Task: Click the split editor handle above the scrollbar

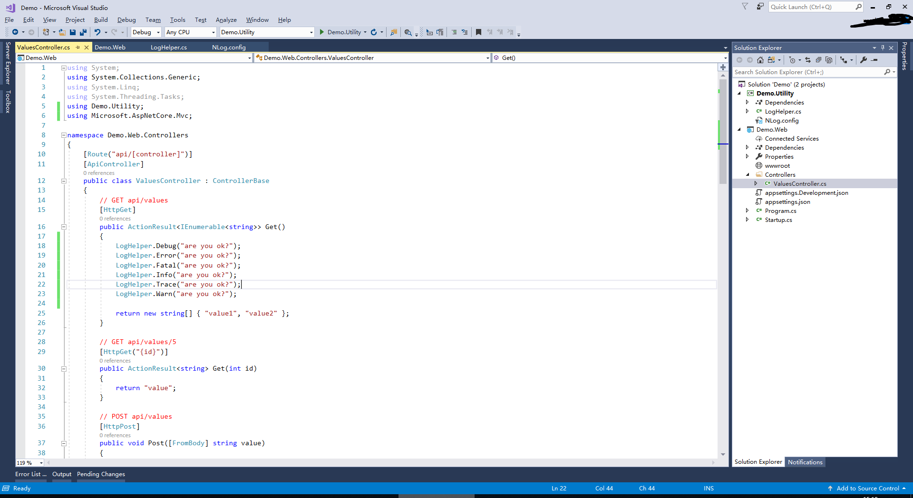Action: pos(723,67)
